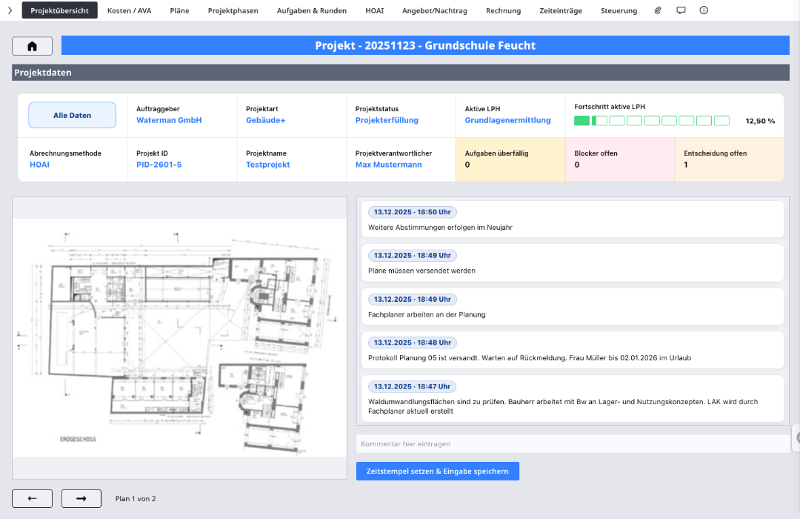
Task: Click the Projekterfüllung status link
Action: tap(387, 120)
